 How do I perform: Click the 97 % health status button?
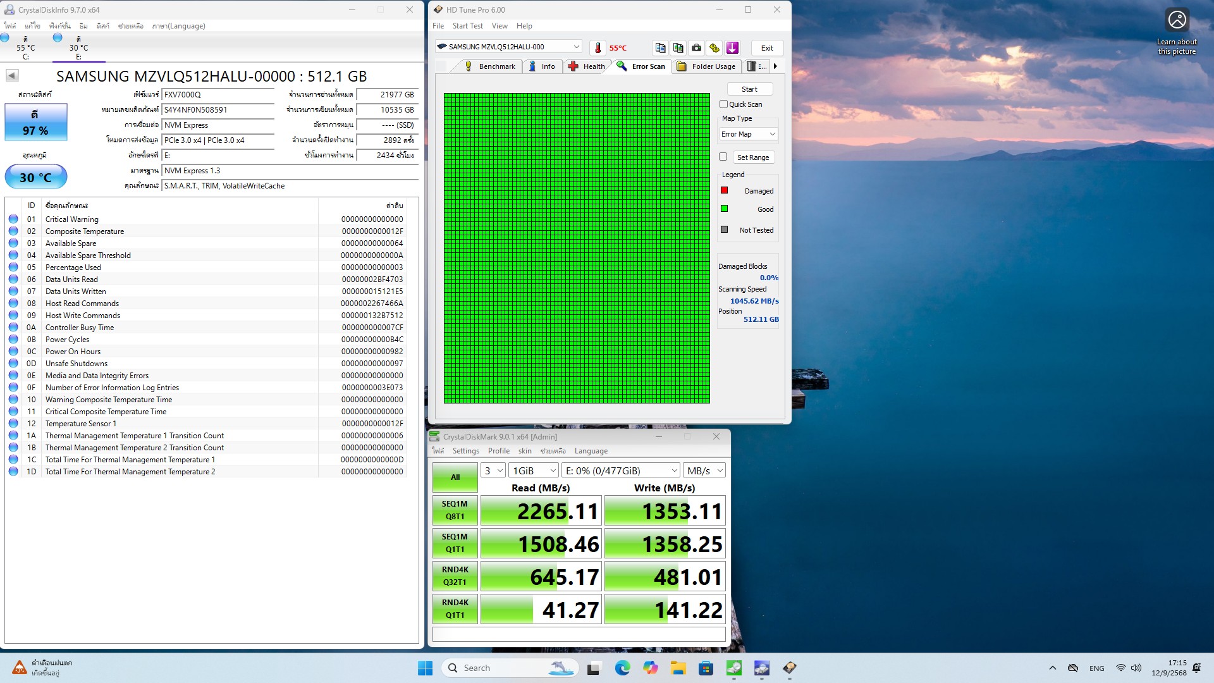[36, 122]
